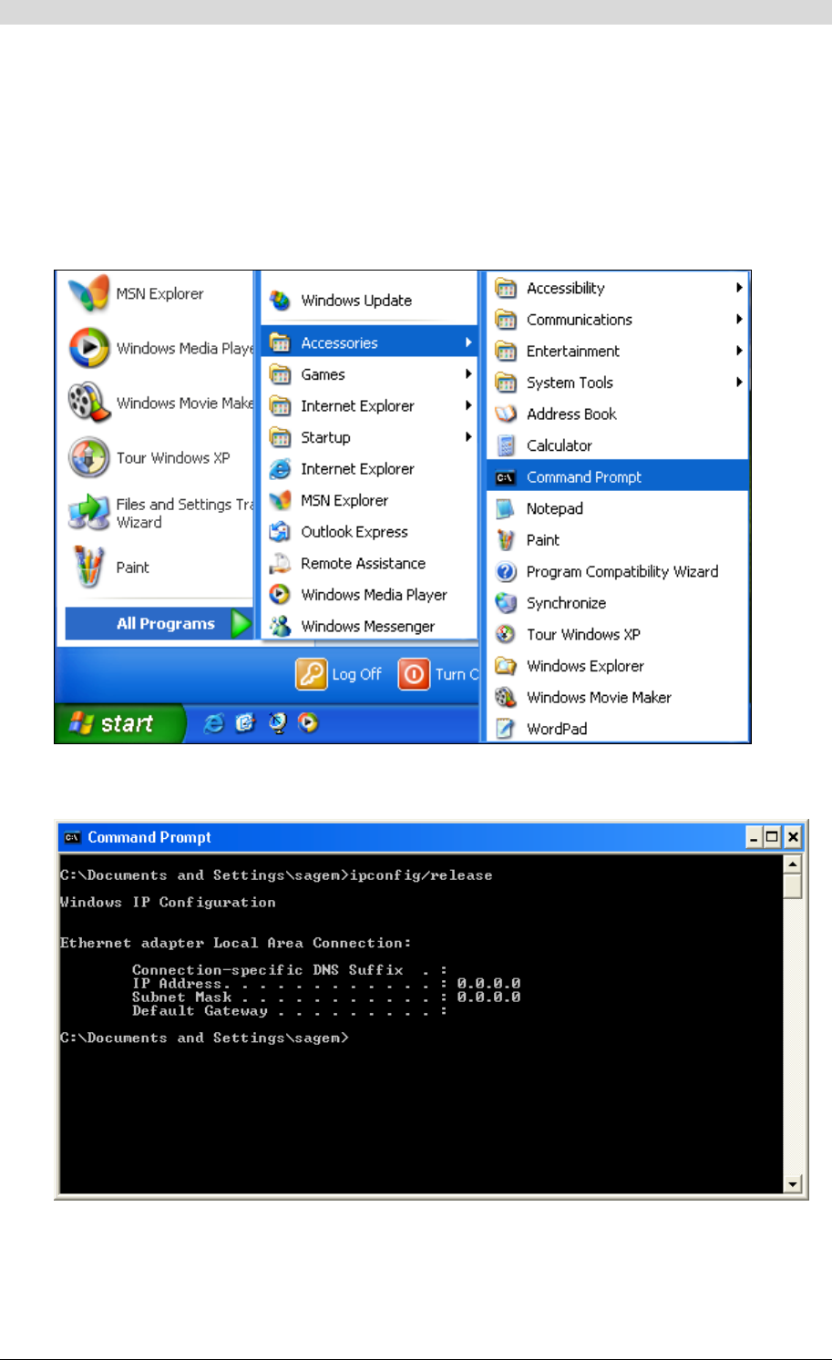
Task: Click the Log Off key icon
Action: point(312,674)
